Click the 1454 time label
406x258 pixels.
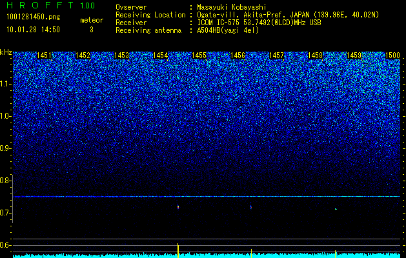(160, 55)
